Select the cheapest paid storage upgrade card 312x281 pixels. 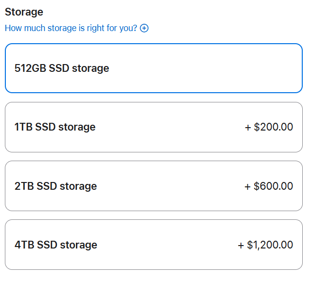(153, 127)
